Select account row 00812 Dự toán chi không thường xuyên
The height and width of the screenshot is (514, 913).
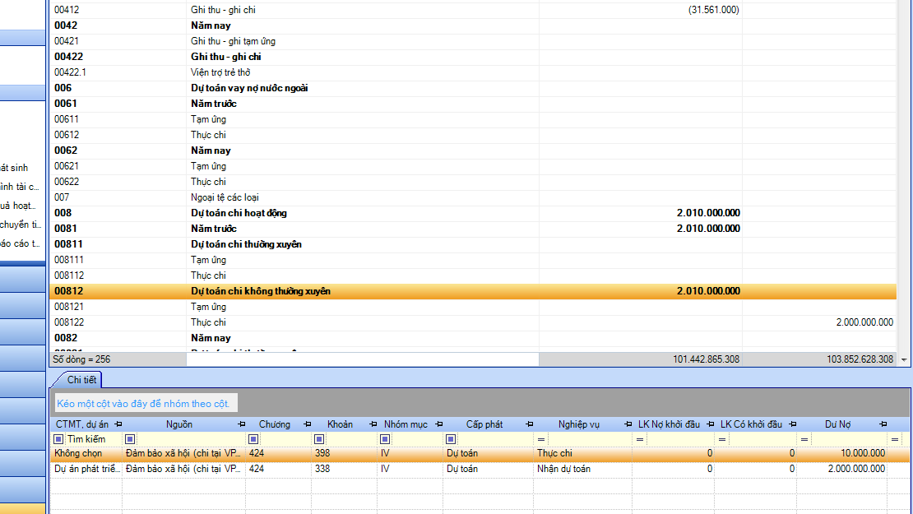coord(261,291)
